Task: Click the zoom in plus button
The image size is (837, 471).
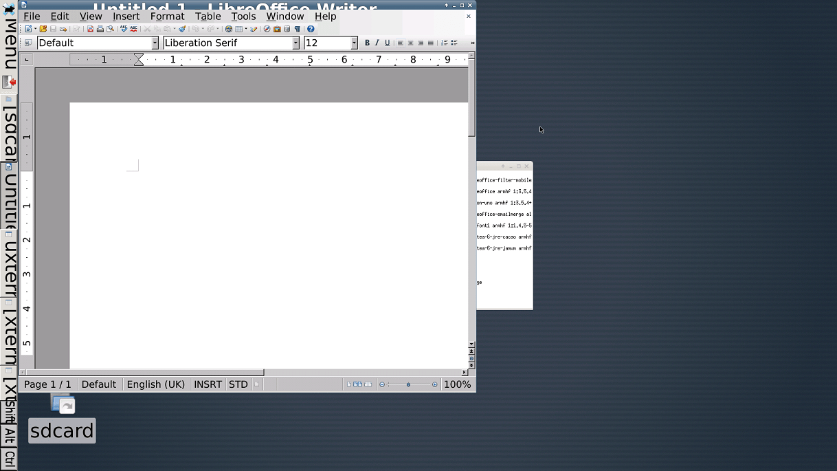Action: click(434, 384)
